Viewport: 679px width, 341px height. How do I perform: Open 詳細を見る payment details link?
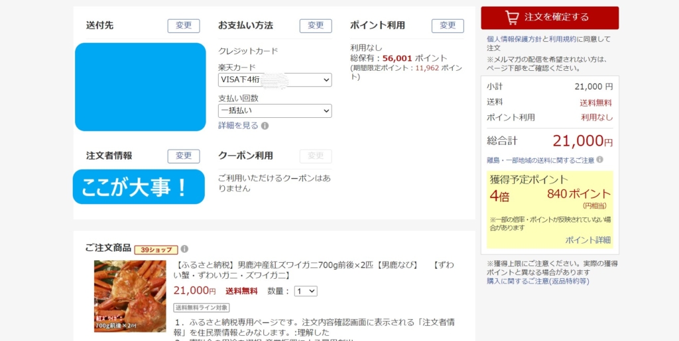click(238, 126)
